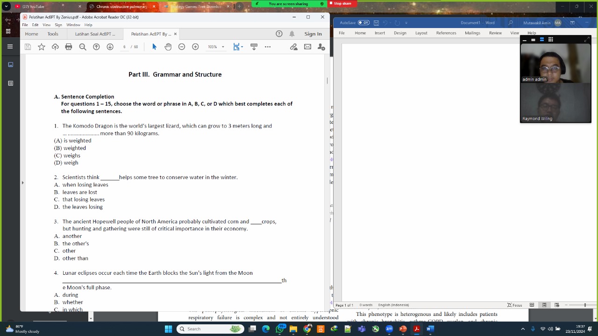Print the PDF document

69,47
